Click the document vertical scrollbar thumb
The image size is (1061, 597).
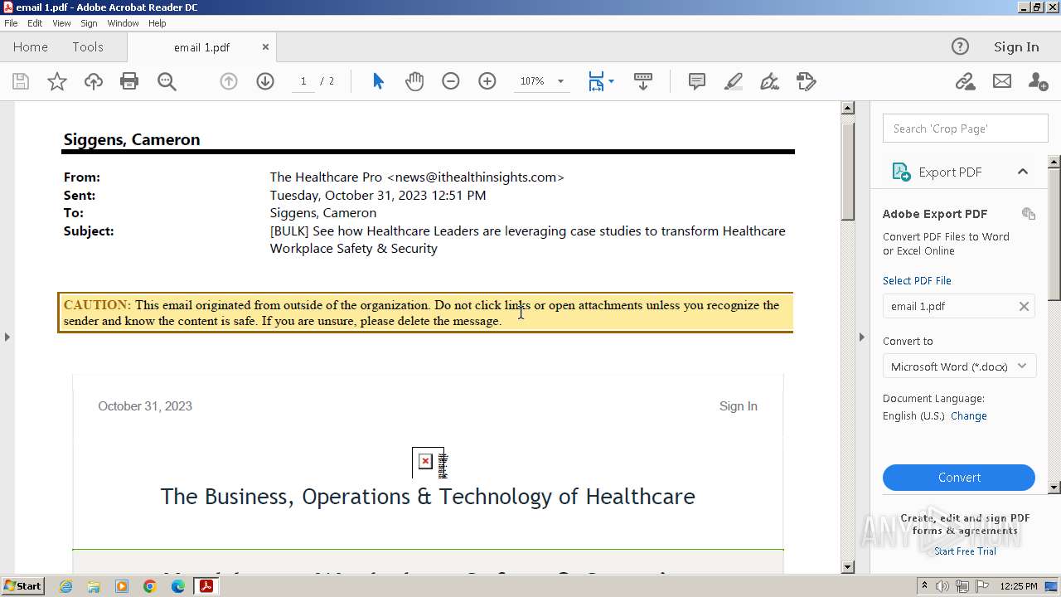point(847,172)
